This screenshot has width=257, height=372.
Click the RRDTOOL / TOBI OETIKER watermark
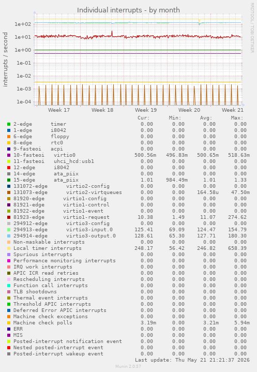click(252, 28)
